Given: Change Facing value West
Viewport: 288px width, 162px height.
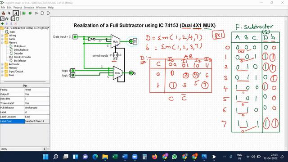Looking at the screenshot, I should pos(37,90).
